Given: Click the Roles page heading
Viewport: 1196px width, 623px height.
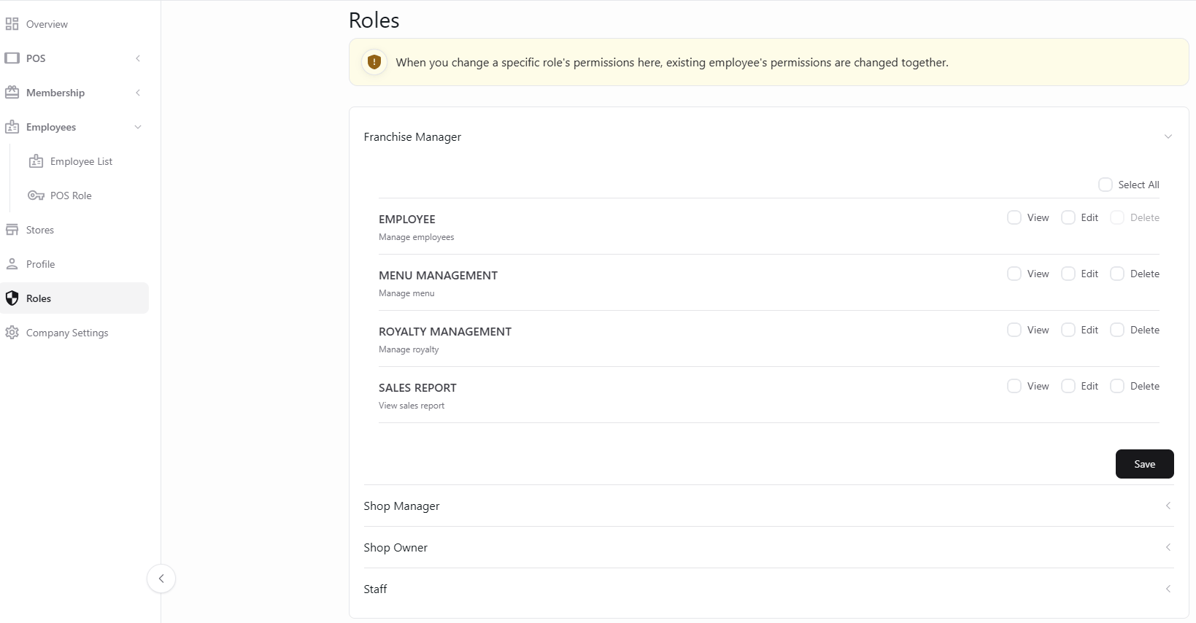Looking at the screenshot, I should pos(374,20).
